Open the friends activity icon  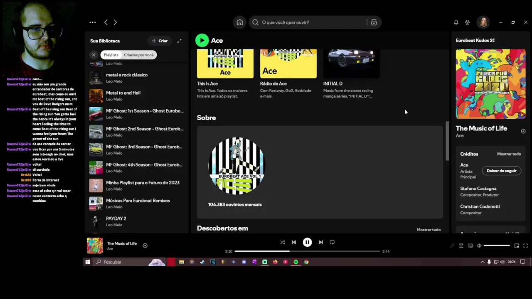(x=468, y=22)
